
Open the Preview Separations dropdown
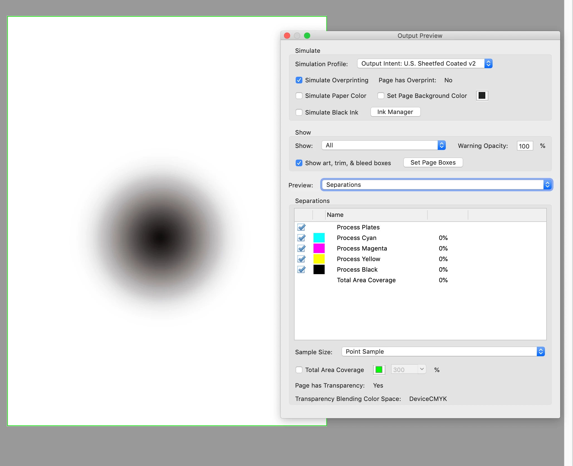(436, 185)
